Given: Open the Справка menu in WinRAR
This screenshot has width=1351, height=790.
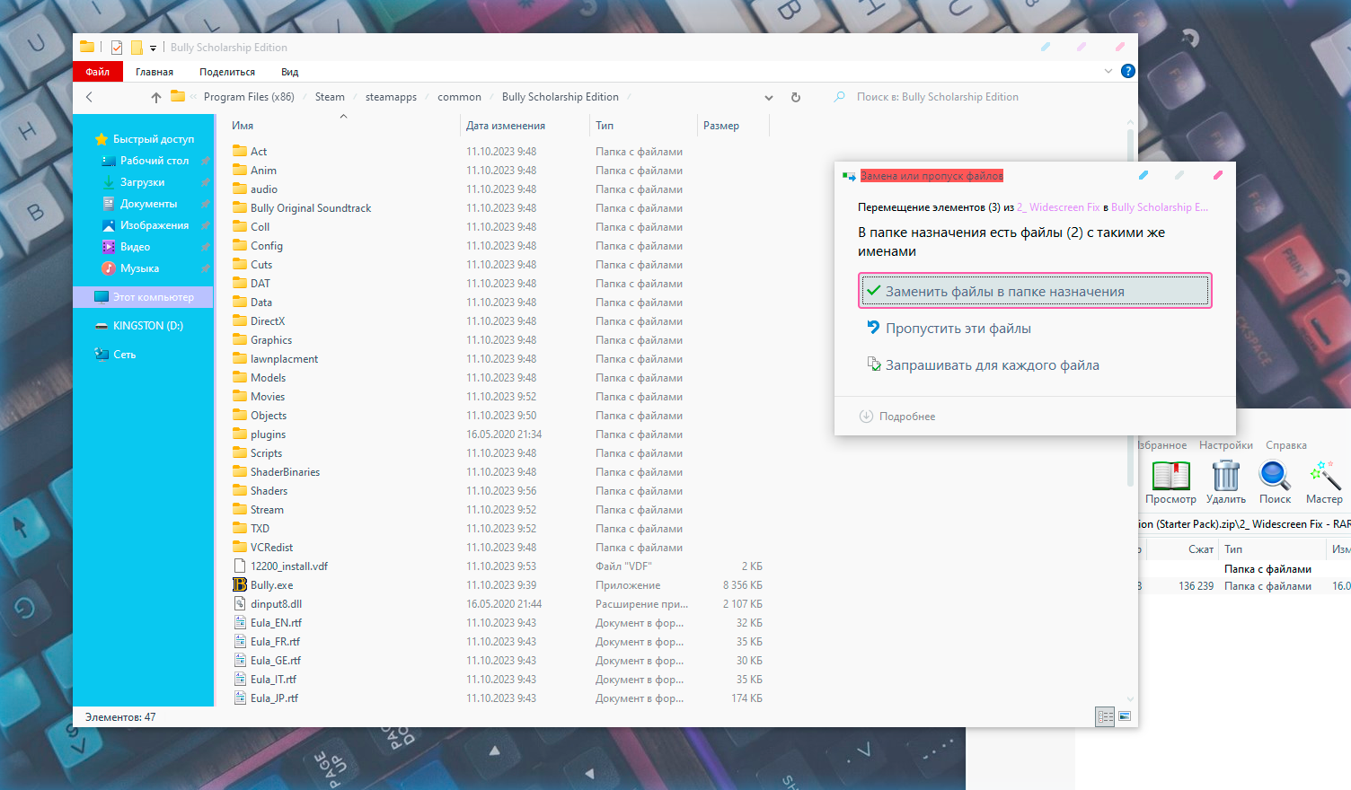Looking at the screenshot, I should coord(1286,445).
